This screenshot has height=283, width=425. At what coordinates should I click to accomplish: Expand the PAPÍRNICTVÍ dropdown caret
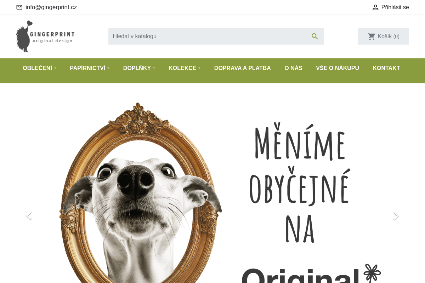tap(108, 68)
